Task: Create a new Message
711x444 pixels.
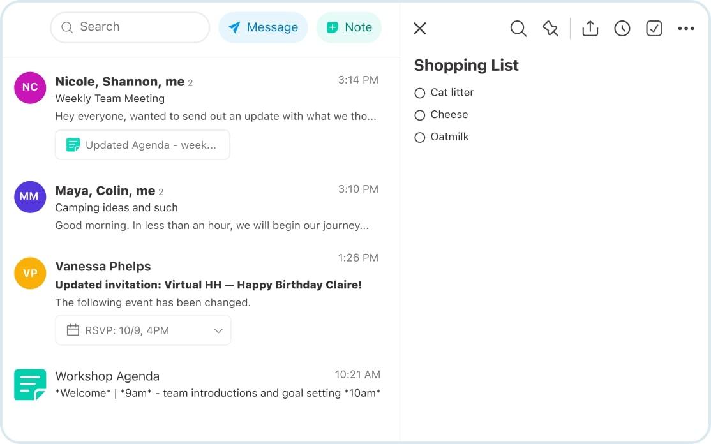Action: (263, 27)
